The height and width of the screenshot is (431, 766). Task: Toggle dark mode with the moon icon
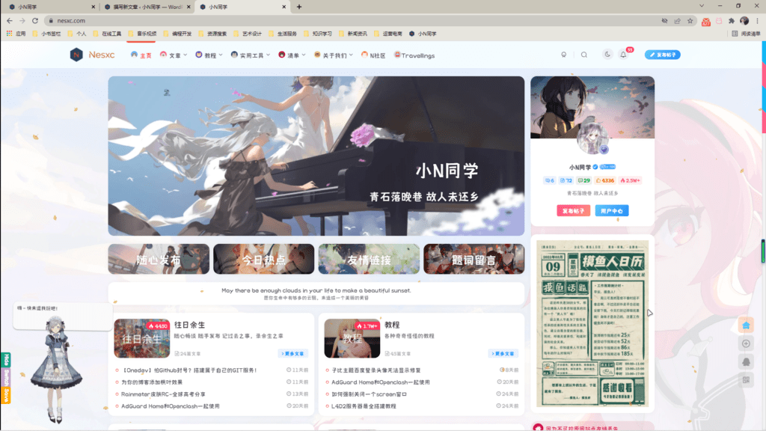607,55
